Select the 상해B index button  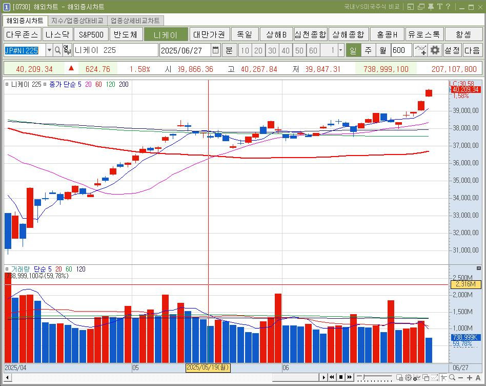(276, 34)
